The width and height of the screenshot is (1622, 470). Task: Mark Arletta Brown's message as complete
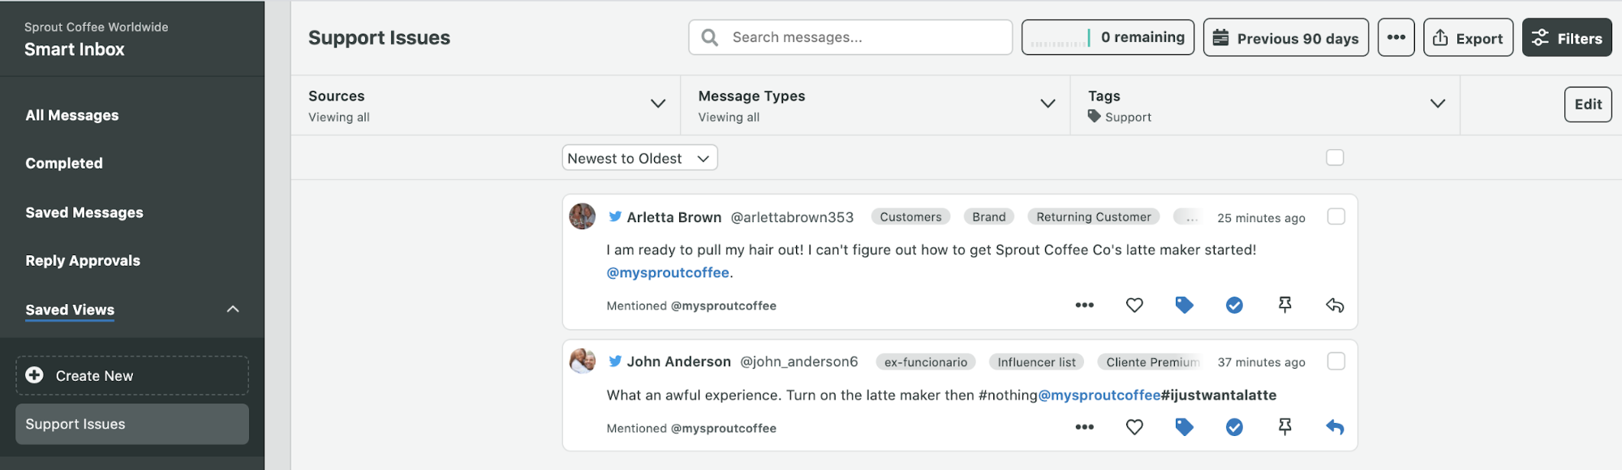tap(1234, 305)
